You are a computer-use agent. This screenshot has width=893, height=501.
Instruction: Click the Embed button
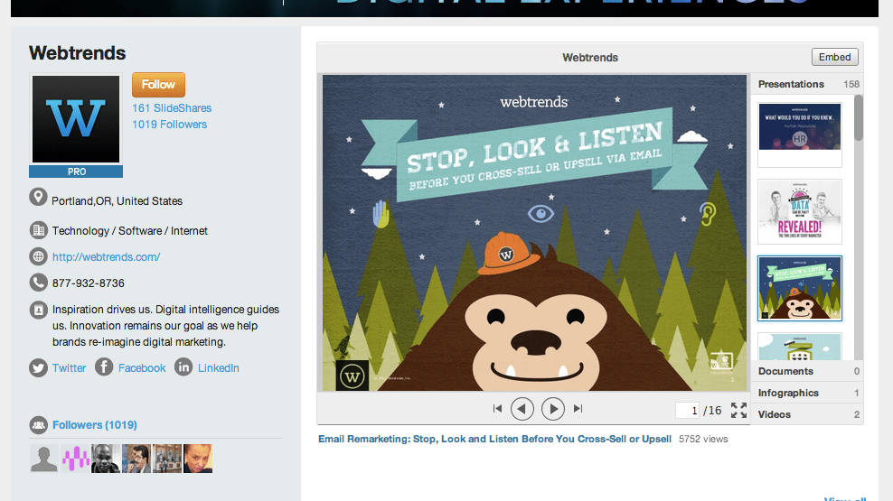834,57
